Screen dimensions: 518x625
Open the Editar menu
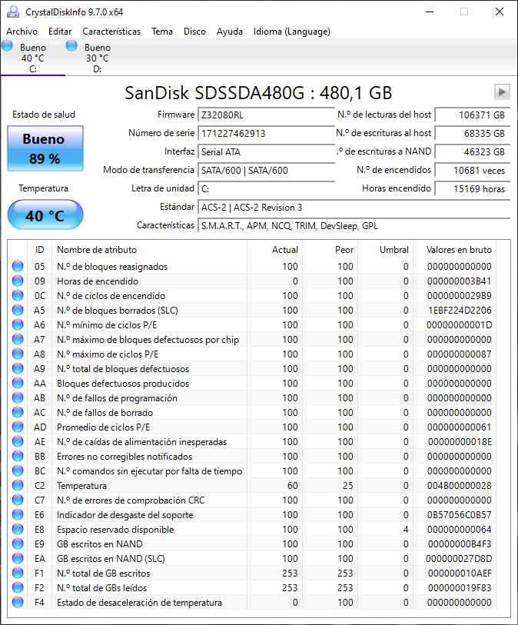60,32
